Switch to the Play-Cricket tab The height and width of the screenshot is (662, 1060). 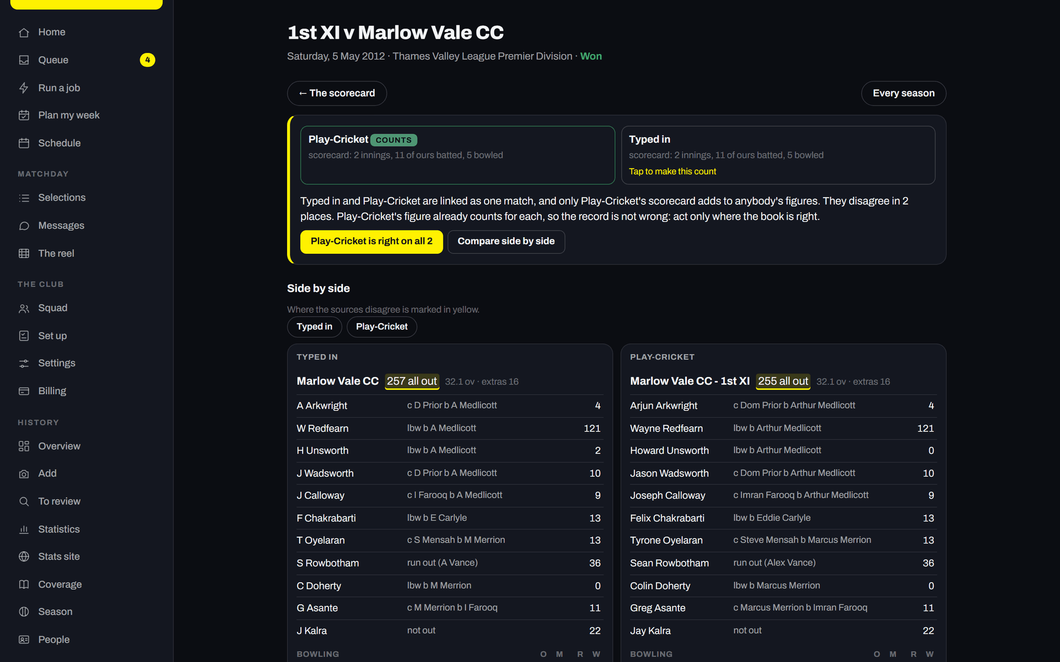tap(381, 327)
